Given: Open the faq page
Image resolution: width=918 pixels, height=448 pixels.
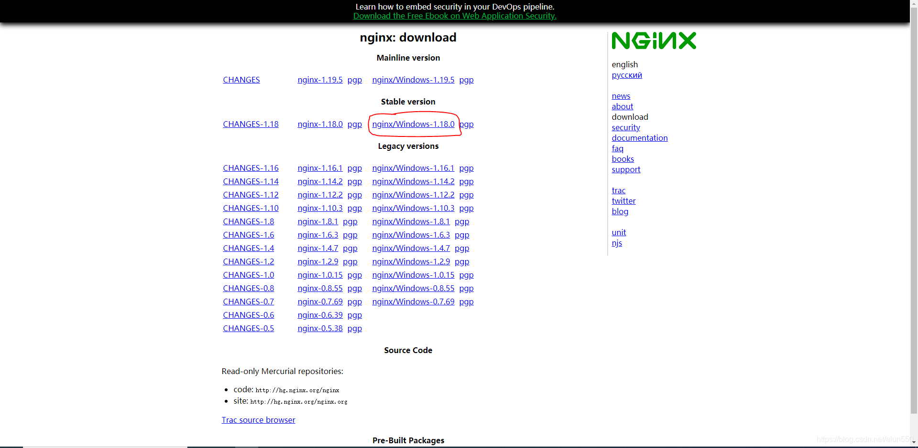Looking at the screenshot, I should click(x=618, y=148).
